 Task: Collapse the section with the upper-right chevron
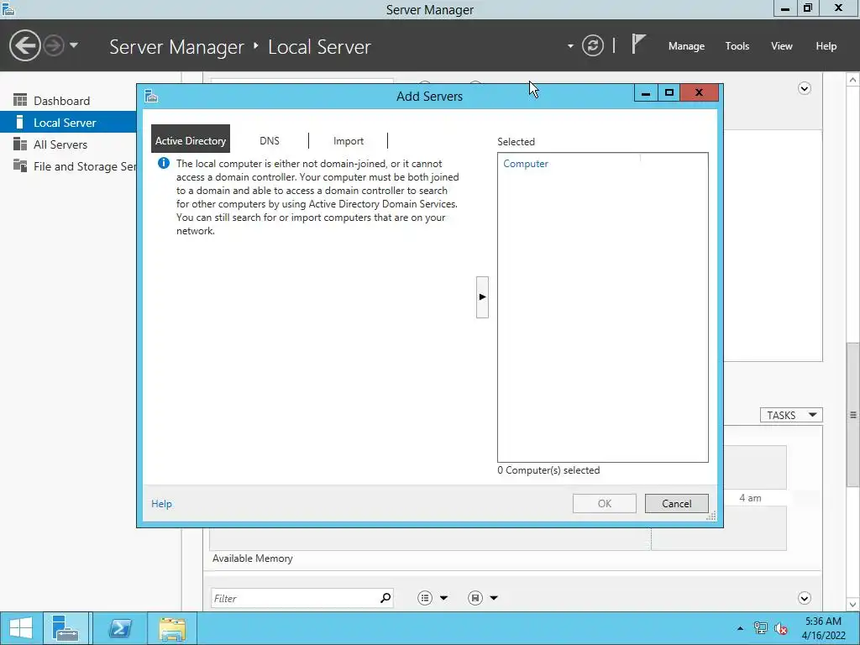tap(805, 88)
